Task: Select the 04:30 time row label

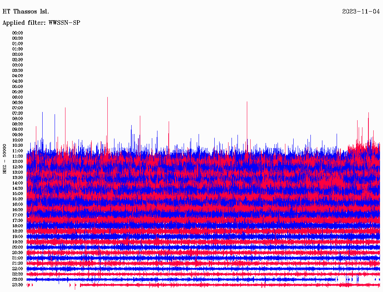Action: (x=18, y=81)
